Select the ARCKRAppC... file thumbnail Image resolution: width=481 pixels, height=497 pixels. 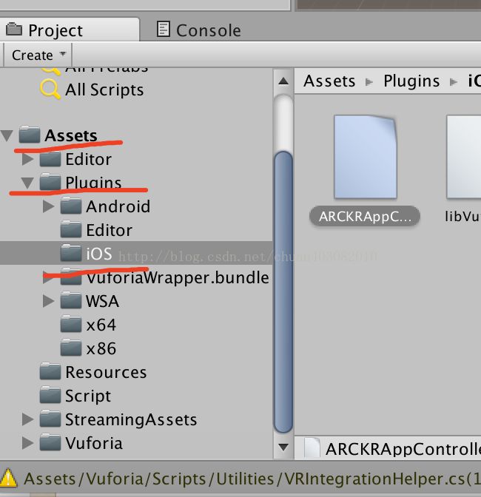point(366,158)
